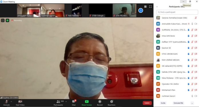This screenshot has height=107, width=199.
Task: Unmute microphone in bottom toolbar
Action: (x=7, y=103)
